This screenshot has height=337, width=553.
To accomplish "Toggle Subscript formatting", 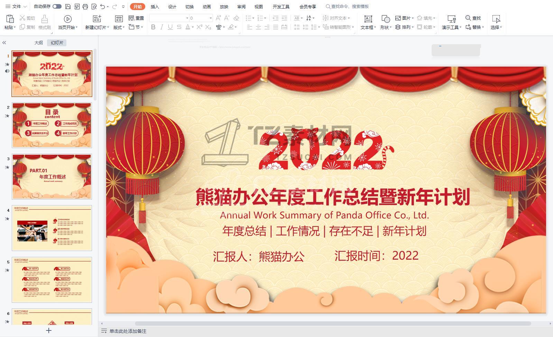I will click(x=208, y=27).
